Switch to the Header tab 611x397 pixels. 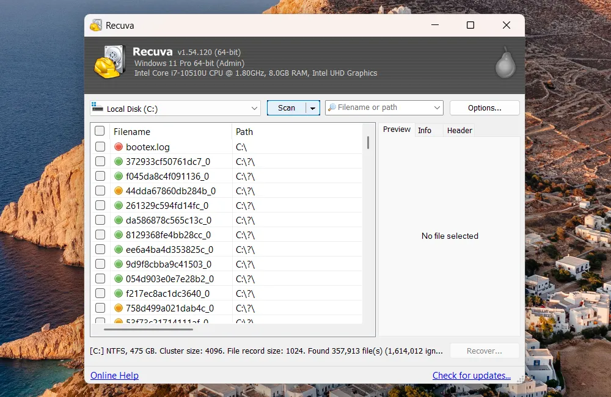click(x=459, y=130)
